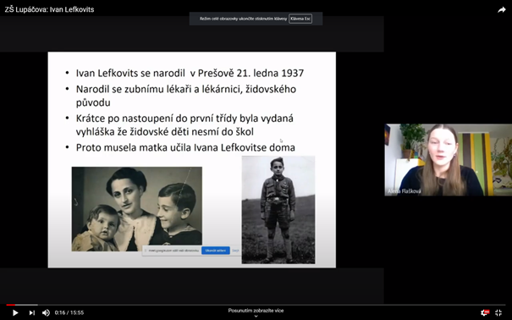This screenshot has width=512, height=320.
Task: Open the player settings gear
Action: (x=485, y=312)
